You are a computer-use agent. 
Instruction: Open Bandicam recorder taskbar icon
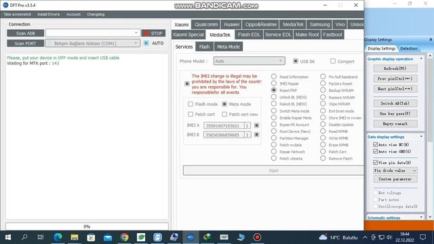[257, 237]
